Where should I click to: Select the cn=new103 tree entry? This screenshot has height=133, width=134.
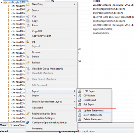point(18,20)
